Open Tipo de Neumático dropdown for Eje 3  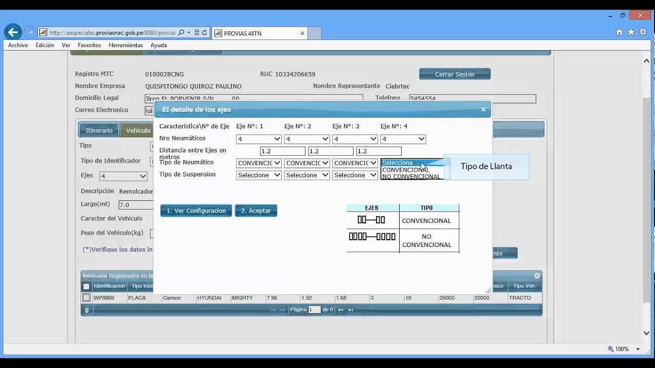point(355,163)
